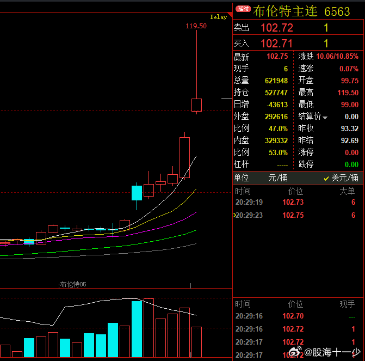Click the 昨收 value 93.32
The image size is (365, 361).
pyautogui.click(x=350, y=129)
